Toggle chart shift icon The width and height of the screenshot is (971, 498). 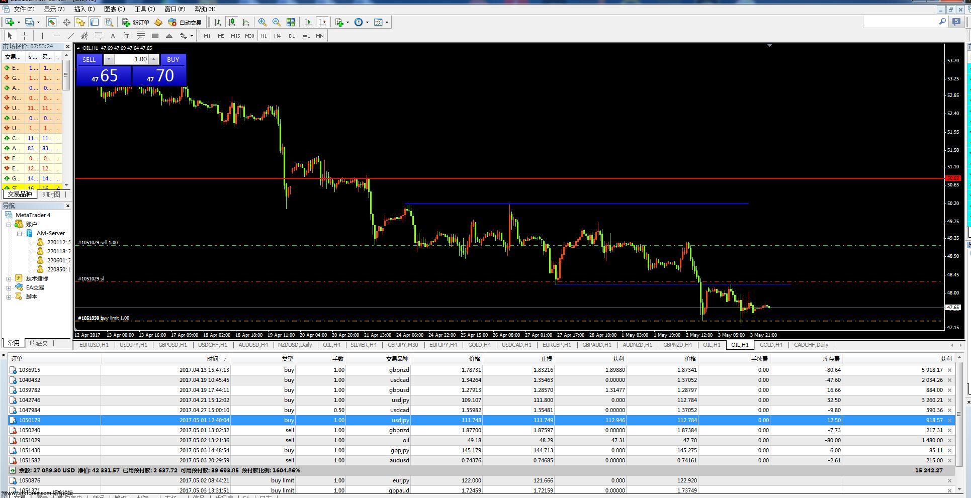[322, 22]
